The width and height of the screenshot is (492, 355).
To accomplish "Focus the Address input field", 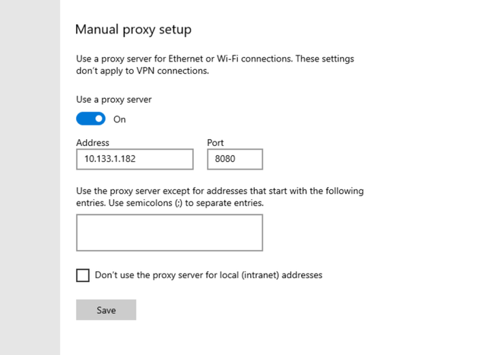I will [135, 159].
